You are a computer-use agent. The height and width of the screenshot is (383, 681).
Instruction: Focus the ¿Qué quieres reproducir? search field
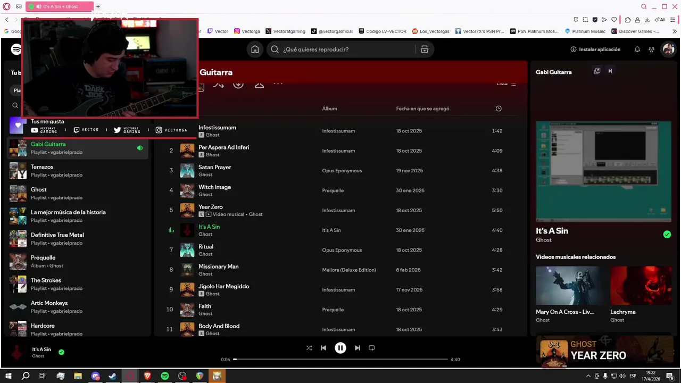tap(348, 49)
